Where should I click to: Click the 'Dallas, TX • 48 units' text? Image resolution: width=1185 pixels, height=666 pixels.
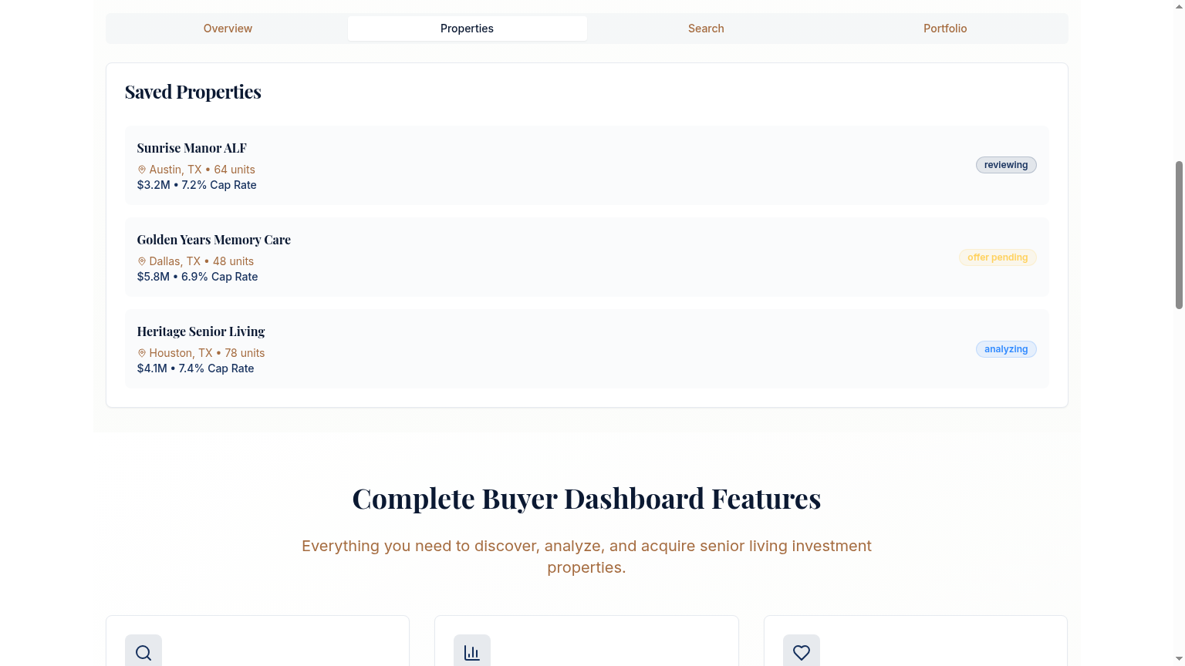(x=201, y=261)
